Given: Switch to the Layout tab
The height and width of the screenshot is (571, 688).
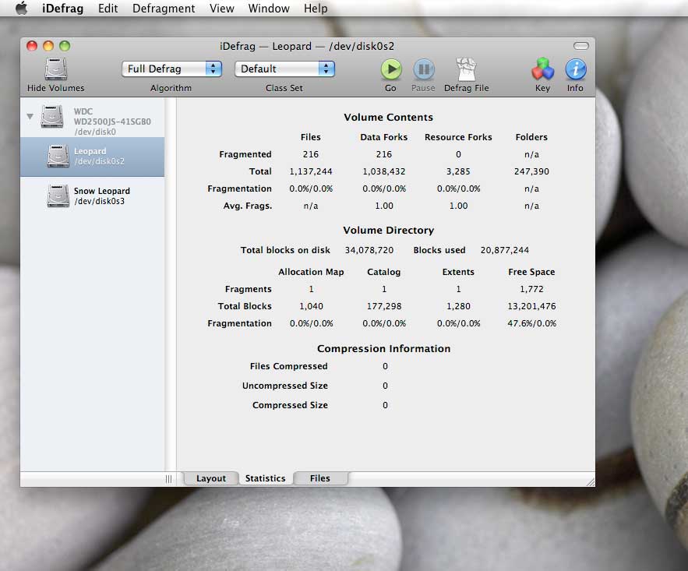Looking at the screenshot, I should point(211,478).
